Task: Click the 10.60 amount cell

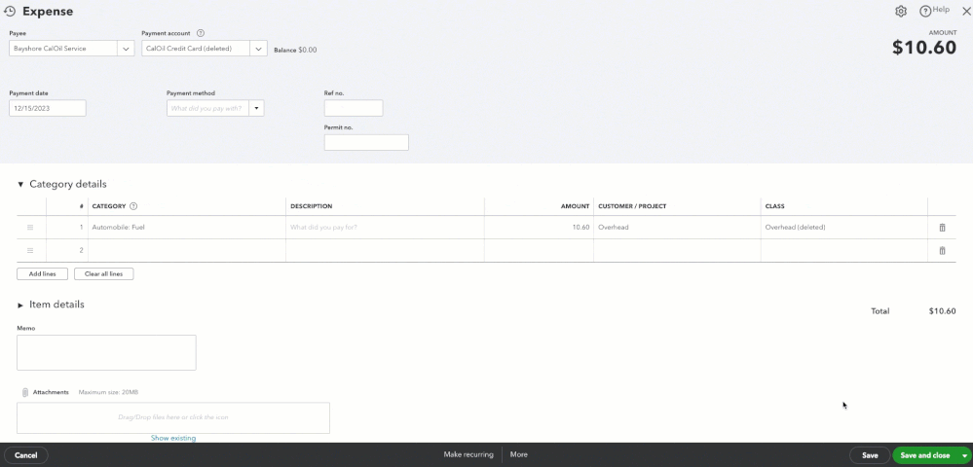Action: coord(539,228)
